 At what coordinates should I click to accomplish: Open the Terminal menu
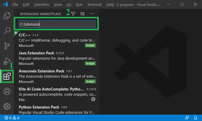94,5
